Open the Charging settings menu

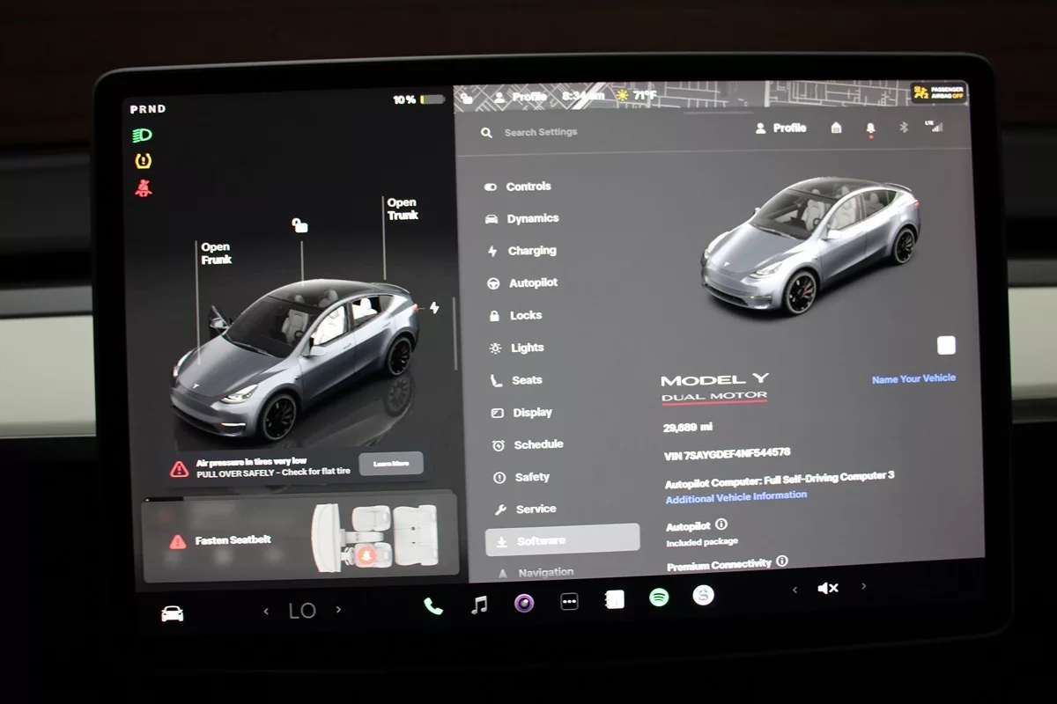(531, 251)
